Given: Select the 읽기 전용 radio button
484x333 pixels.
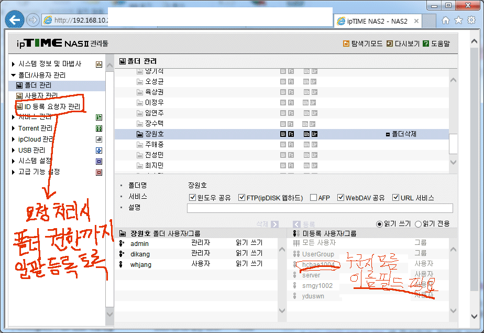Looking at the screenshot, I should pyautogui.click(x=418, y=224).
